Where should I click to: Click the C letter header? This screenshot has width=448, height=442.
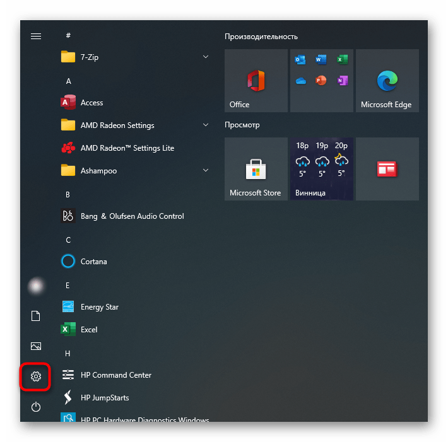(68, 240)
